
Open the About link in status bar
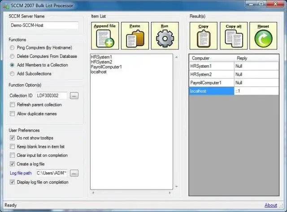coord(271,205)
